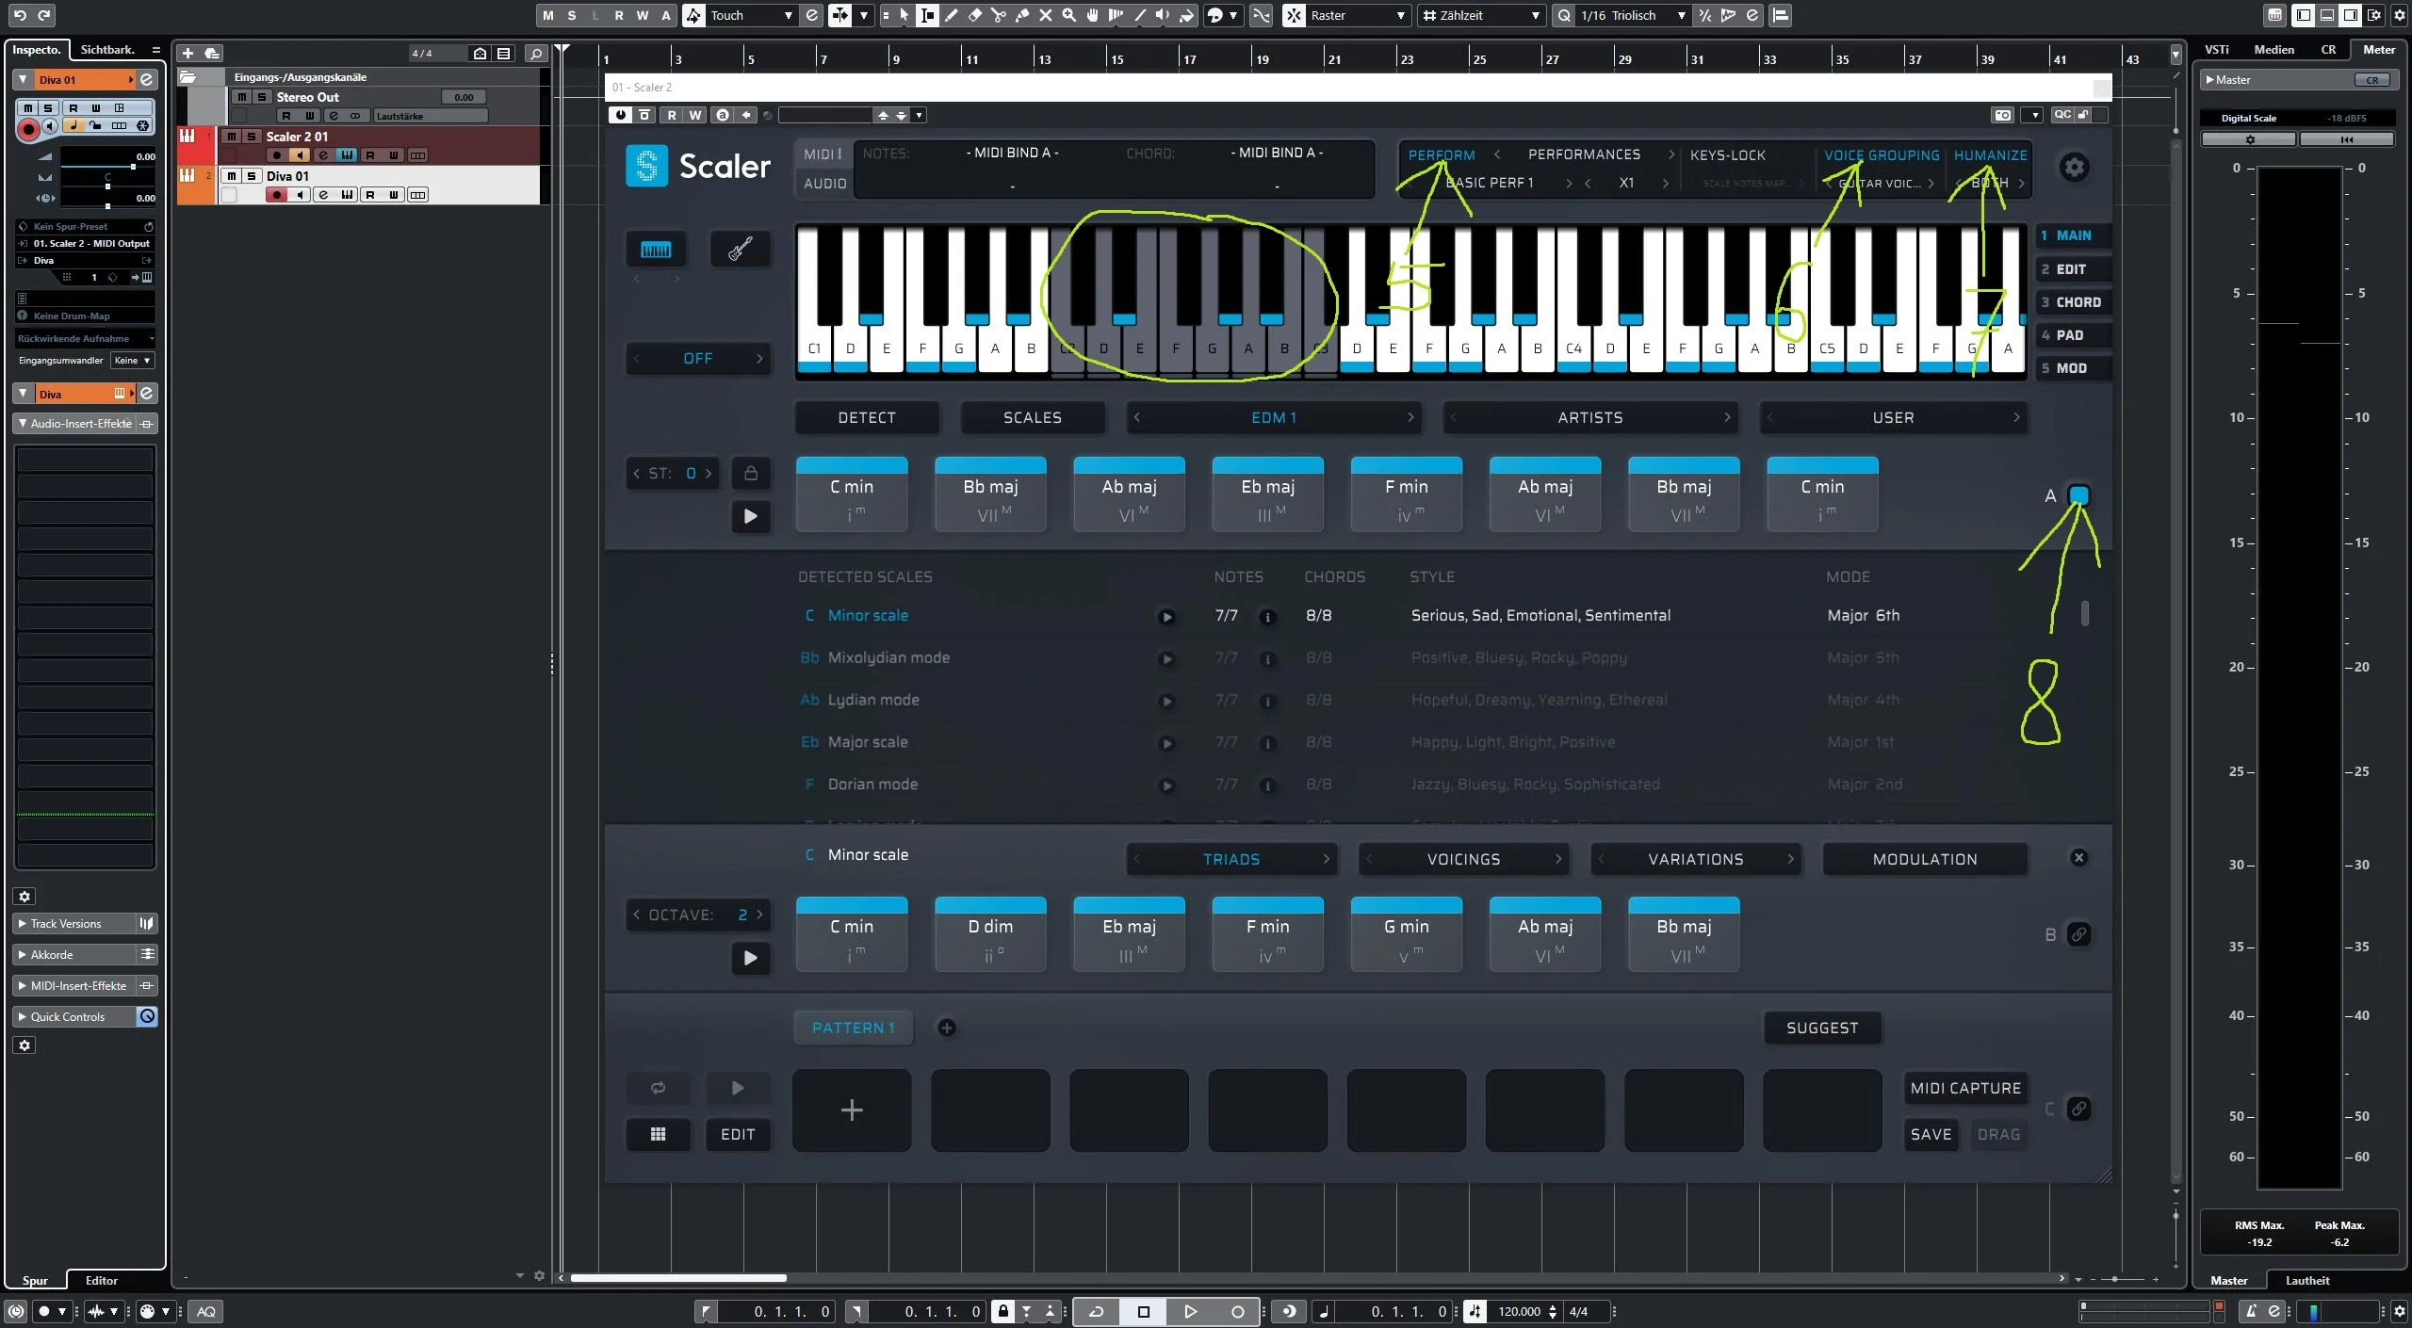Click pattern EDIT button
The height and width of the screenshot is (1328, 2412).
pos(738,1134)
